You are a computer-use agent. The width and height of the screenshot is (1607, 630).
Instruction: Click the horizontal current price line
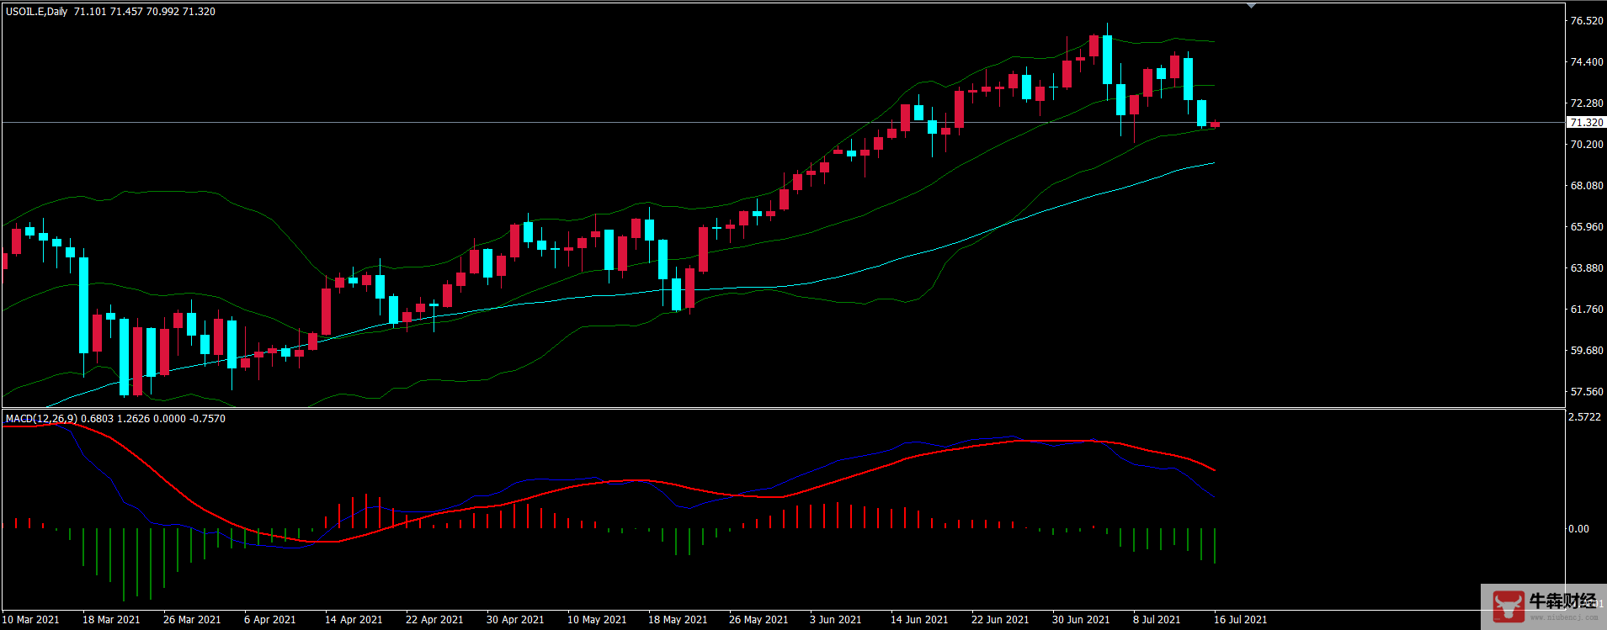pos(589,123)
